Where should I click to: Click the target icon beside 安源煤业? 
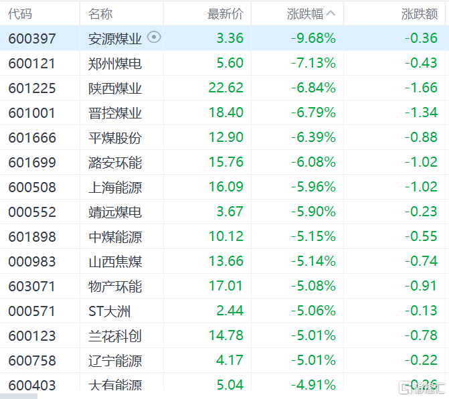point(154,37)
